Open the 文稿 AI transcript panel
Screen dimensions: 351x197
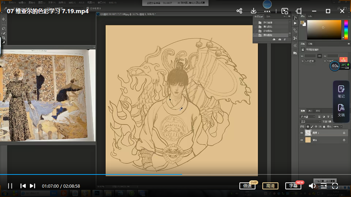click(x=341, y=110)
